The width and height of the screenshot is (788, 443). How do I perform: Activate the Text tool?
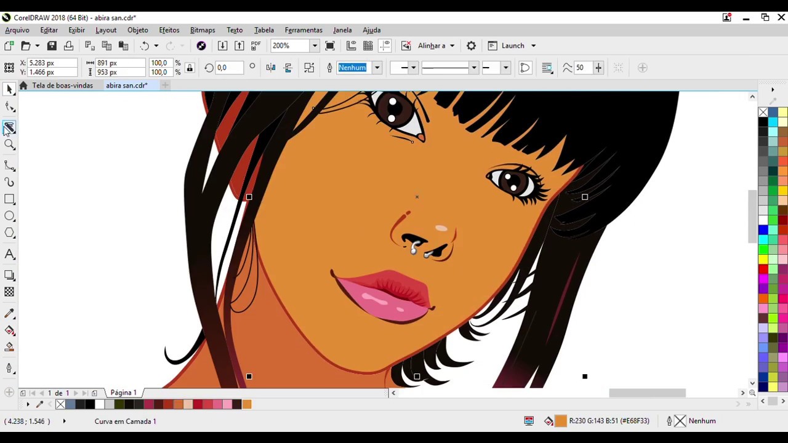(x=9, y=254)
